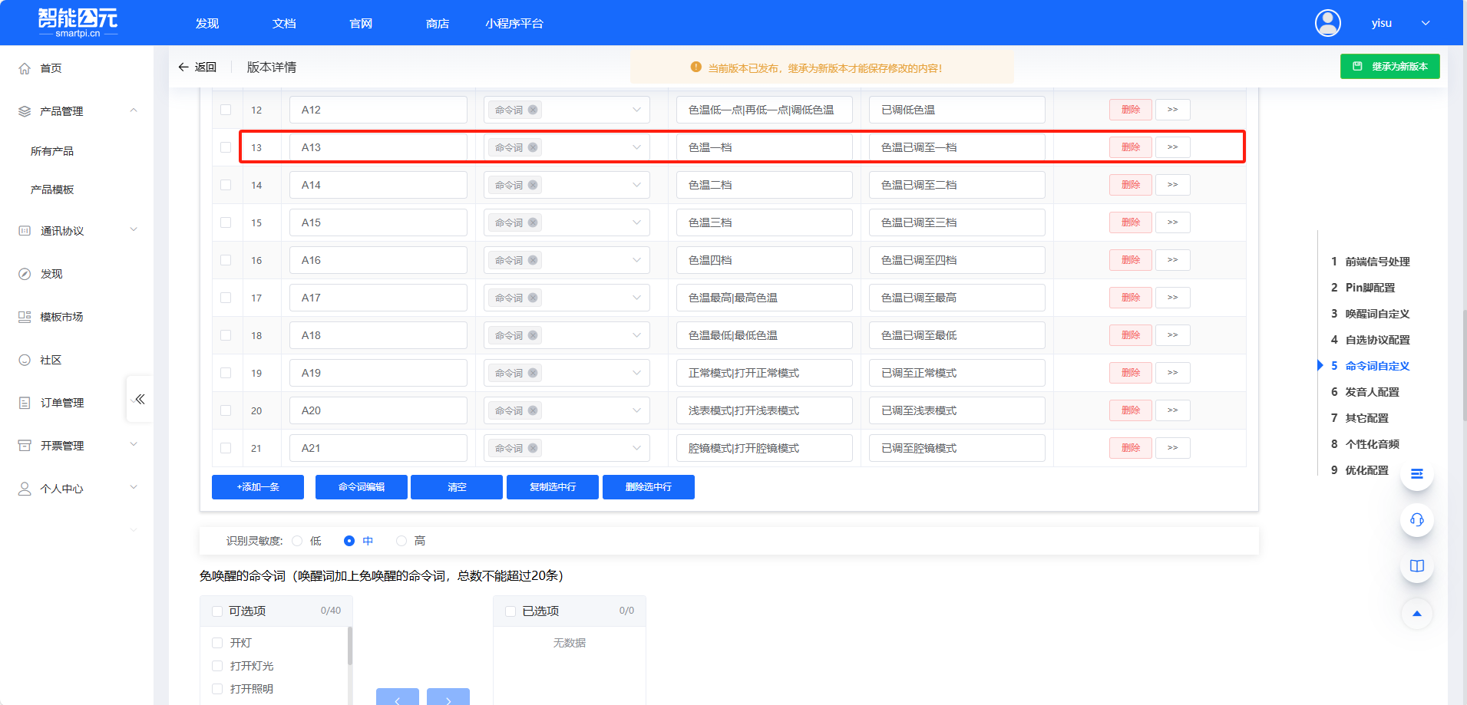Click the headset customer support floating icon
This screenshot has width=1467, height=705.
[x=1416, y=520]
